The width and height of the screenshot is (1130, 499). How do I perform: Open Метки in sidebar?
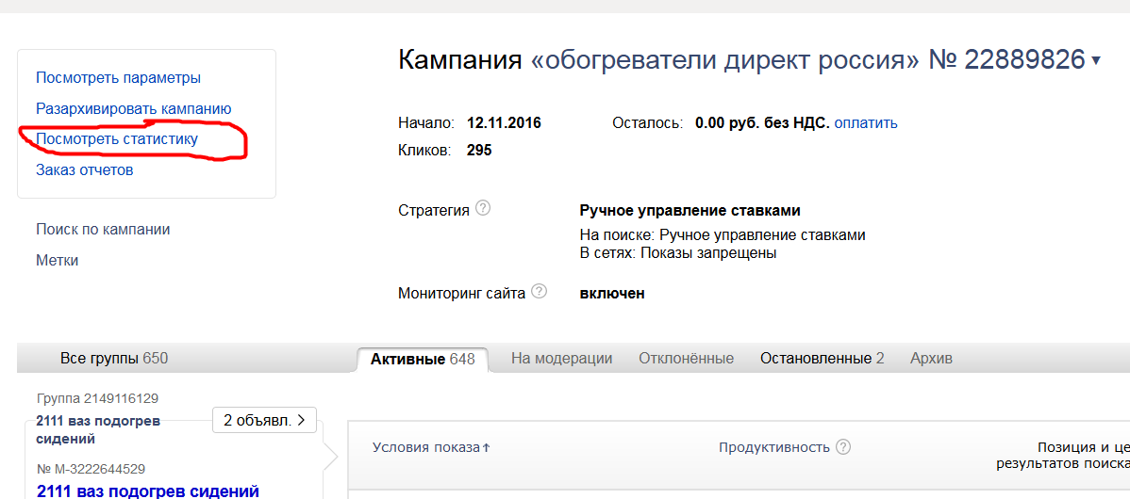57,260
